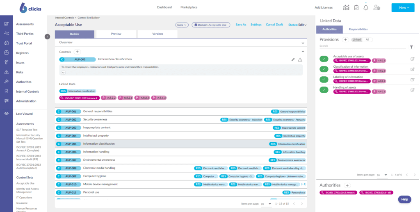
Task: Collapse the sidebar with the arrow button
Action: coord(47,36)
